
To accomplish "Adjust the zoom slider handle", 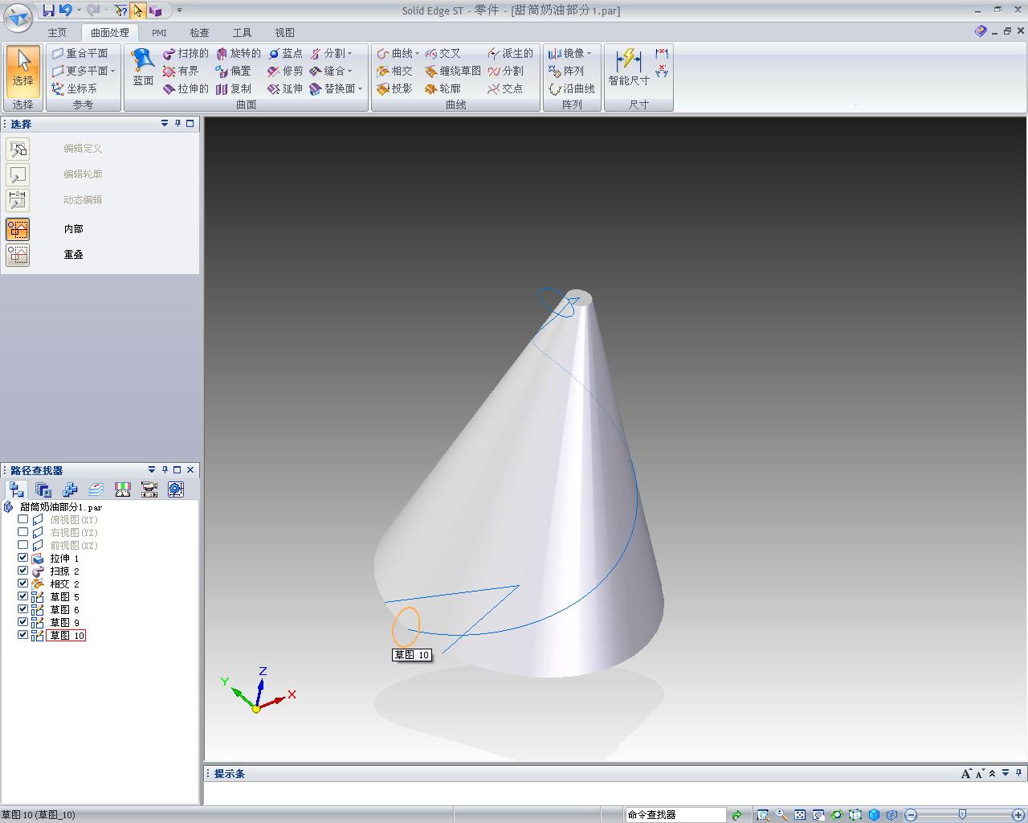I will click(x=962, y=815).
